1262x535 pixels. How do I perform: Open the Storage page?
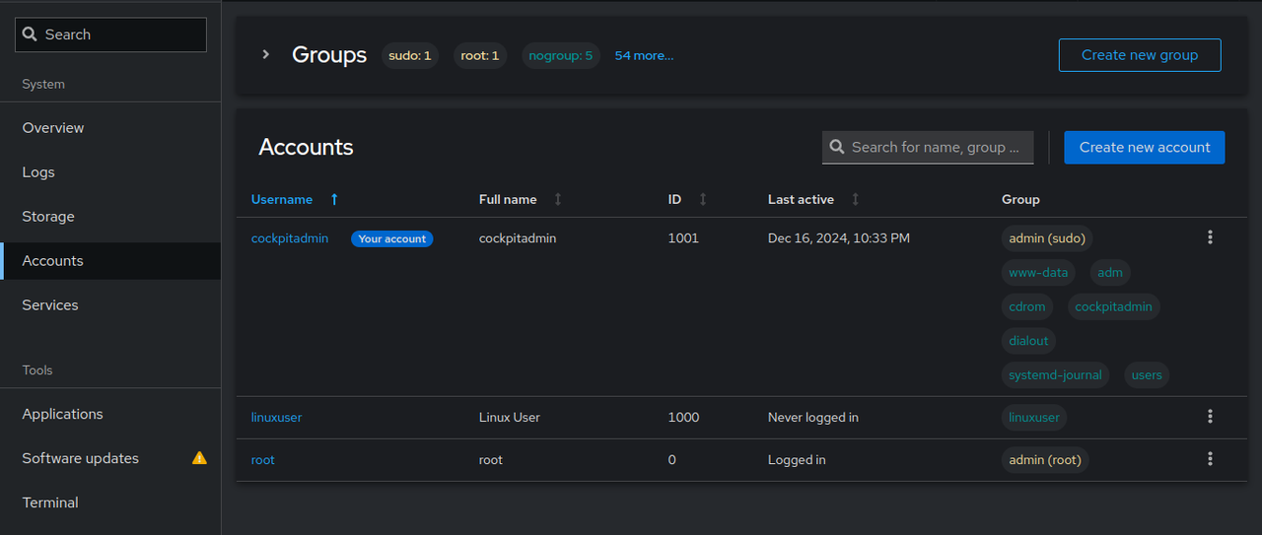pos(110,217)
